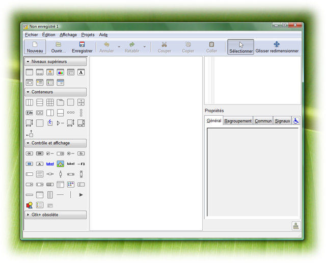Open the Fichier menu
Screen dimensions: 326x263
pyautogui.click(x=32, y=35)
